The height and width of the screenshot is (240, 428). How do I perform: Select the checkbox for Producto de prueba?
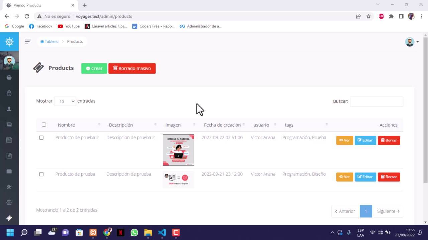(x=41, y=174)
